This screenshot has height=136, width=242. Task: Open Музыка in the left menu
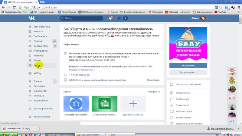click(38, 56)
